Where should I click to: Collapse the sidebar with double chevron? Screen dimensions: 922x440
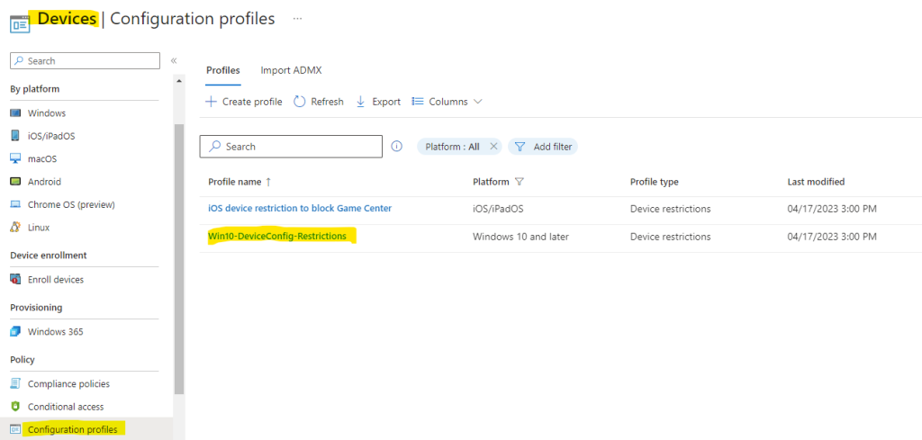click(174, 60)
